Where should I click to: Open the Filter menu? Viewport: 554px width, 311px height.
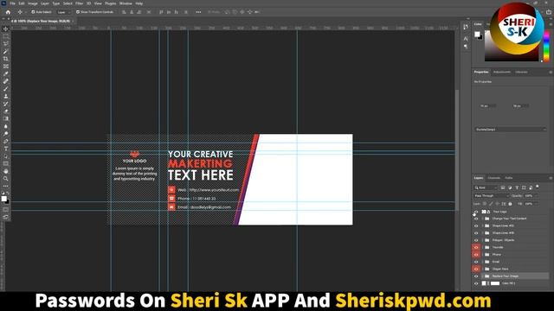[79, 3]
